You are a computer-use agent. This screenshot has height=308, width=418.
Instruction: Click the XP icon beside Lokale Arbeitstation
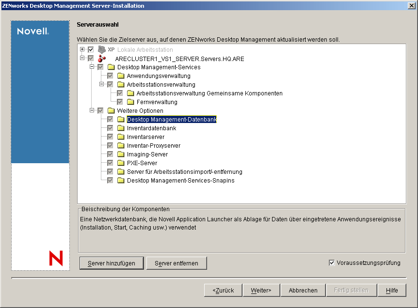point(102,49)
